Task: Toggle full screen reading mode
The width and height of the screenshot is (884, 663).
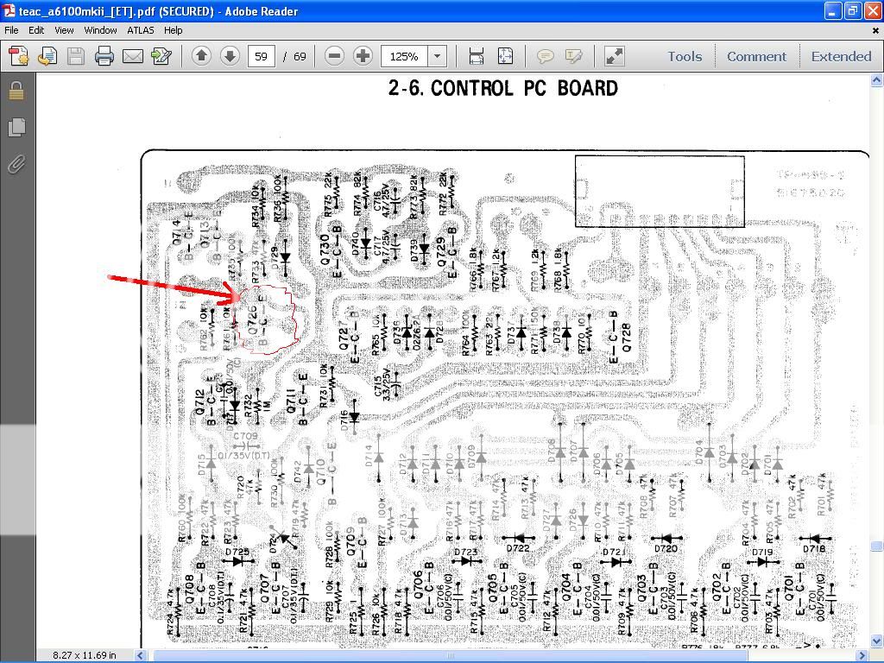Action: click(615, 55)
